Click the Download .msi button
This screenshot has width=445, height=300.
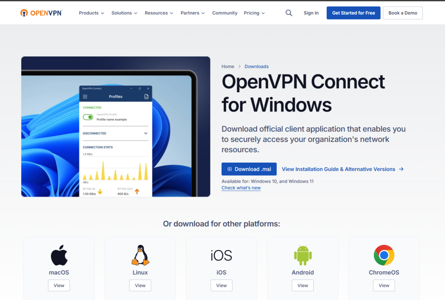pyautogui.click(x=249, y=169)
